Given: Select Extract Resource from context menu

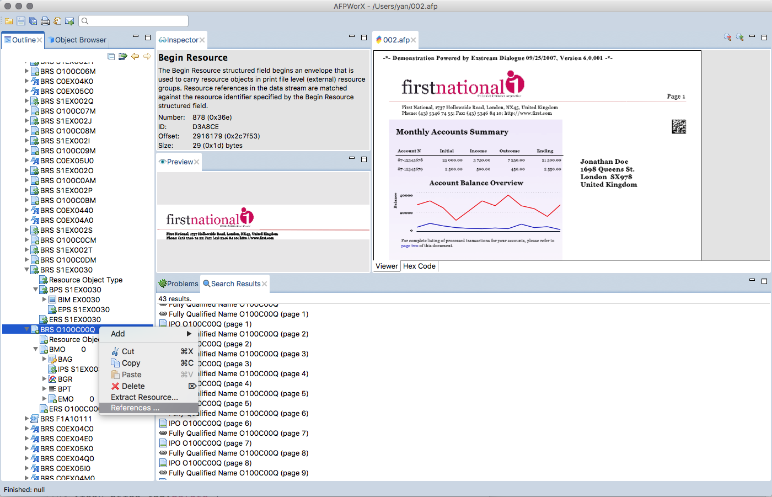Looking at the screenshot, I should point(144,397).
